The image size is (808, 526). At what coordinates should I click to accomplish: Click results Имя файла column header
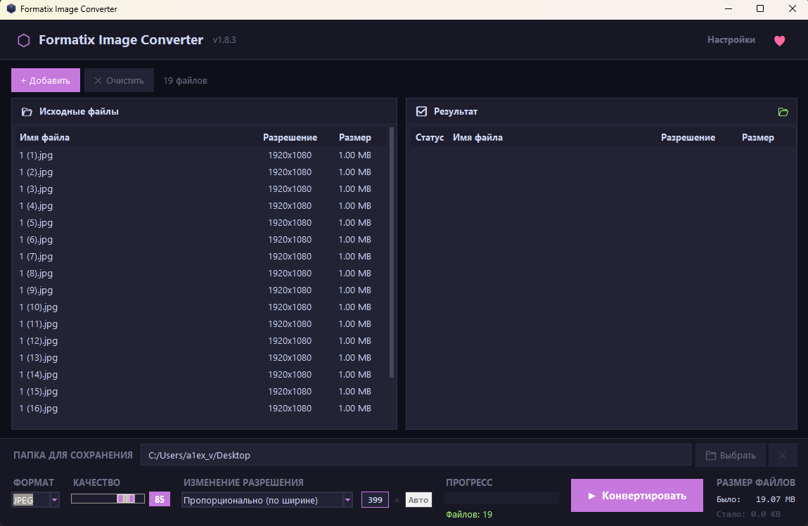(x=477, y=138)
